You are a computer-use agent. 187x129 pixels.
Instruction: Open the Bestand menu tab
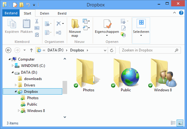click(x=11, y=13)
